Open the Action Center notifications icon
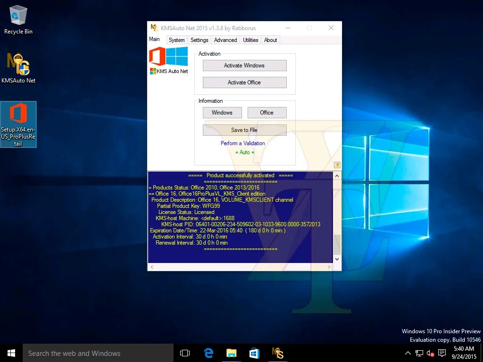 pyautogui.click(x=441, y=353)
